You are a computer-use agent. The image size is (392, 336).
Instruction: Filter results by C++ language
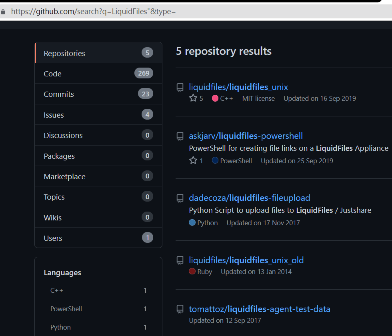pyautogui.click(x=98, y=290)
